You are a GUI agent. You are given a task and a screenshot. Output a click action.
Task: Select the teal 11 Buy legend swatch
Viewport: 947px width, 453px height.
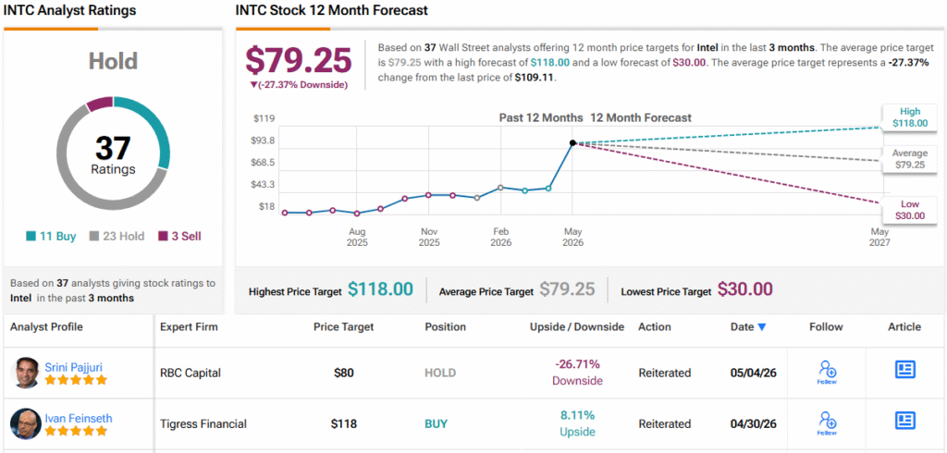[x=31, y=237]
